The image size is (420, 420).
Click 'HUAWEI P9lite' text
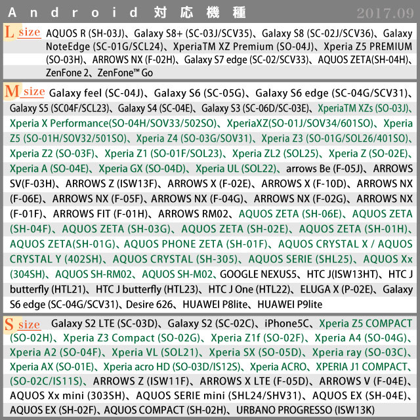pyautogui.click(x=290, y=304)
